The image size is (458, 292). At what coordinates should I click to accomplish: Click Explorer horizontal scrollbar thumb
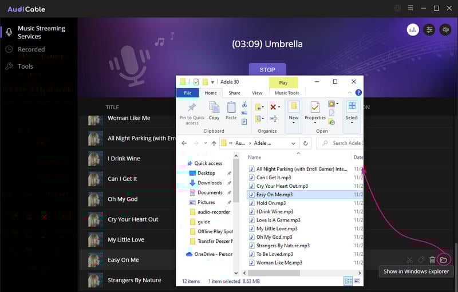(x=274, y=273)
